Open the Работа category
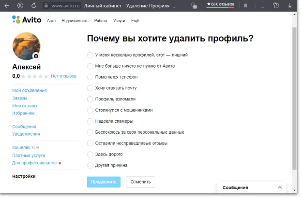 click(x=101, y=21)
